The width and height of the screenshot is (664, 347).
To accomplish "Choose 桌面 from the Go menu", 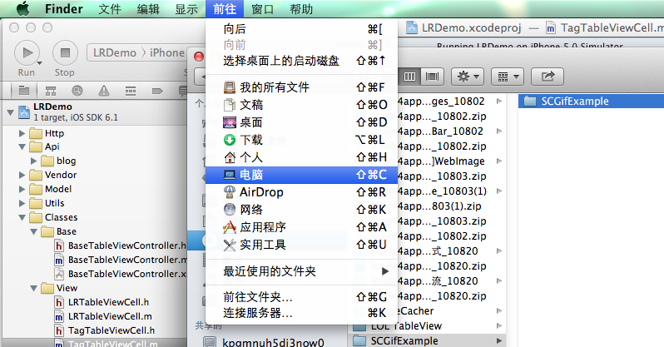I will coord(301,122).
